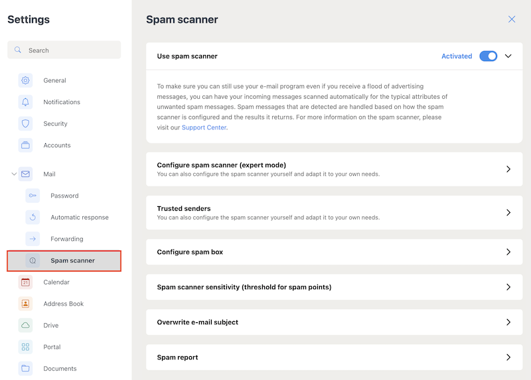Collapse the Use spam scanner description chevron
531x380 pixels.
tap(508, 56)
